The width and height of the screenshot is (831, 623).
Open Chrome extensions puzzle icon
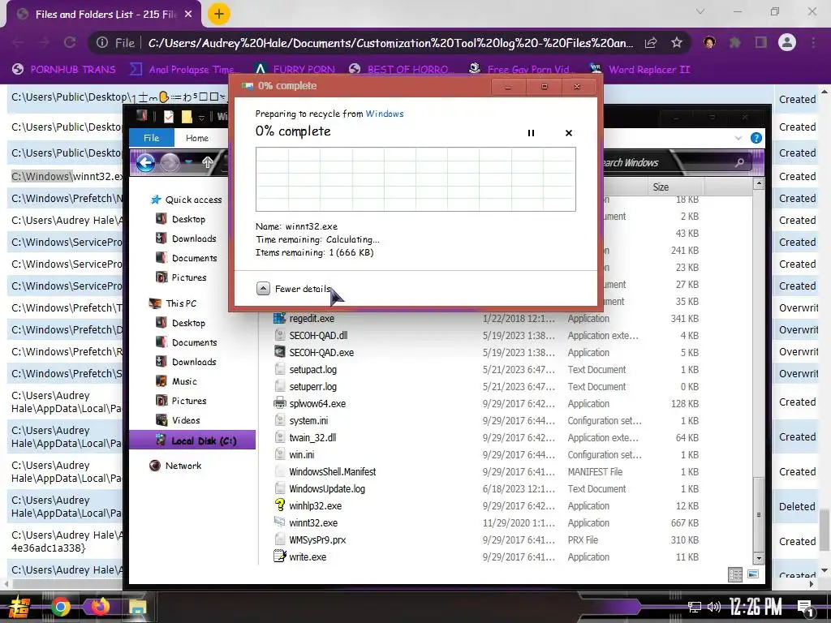tap(735, 42)
